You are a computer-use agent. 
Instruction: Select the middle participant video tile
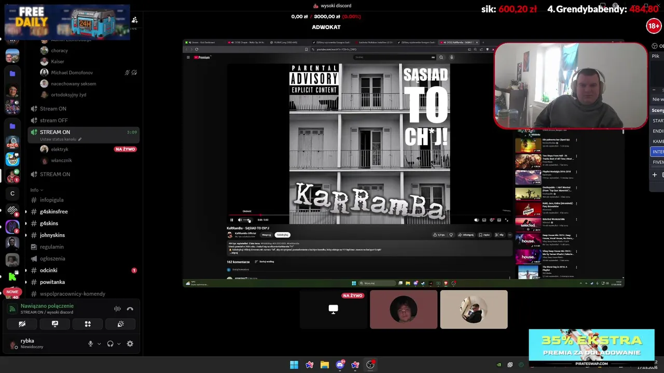(404, 309)
